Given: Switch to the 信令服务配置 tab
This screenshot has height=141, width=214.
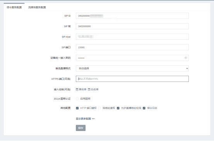Looking at the screenshot, I should (x=14, y=7).
